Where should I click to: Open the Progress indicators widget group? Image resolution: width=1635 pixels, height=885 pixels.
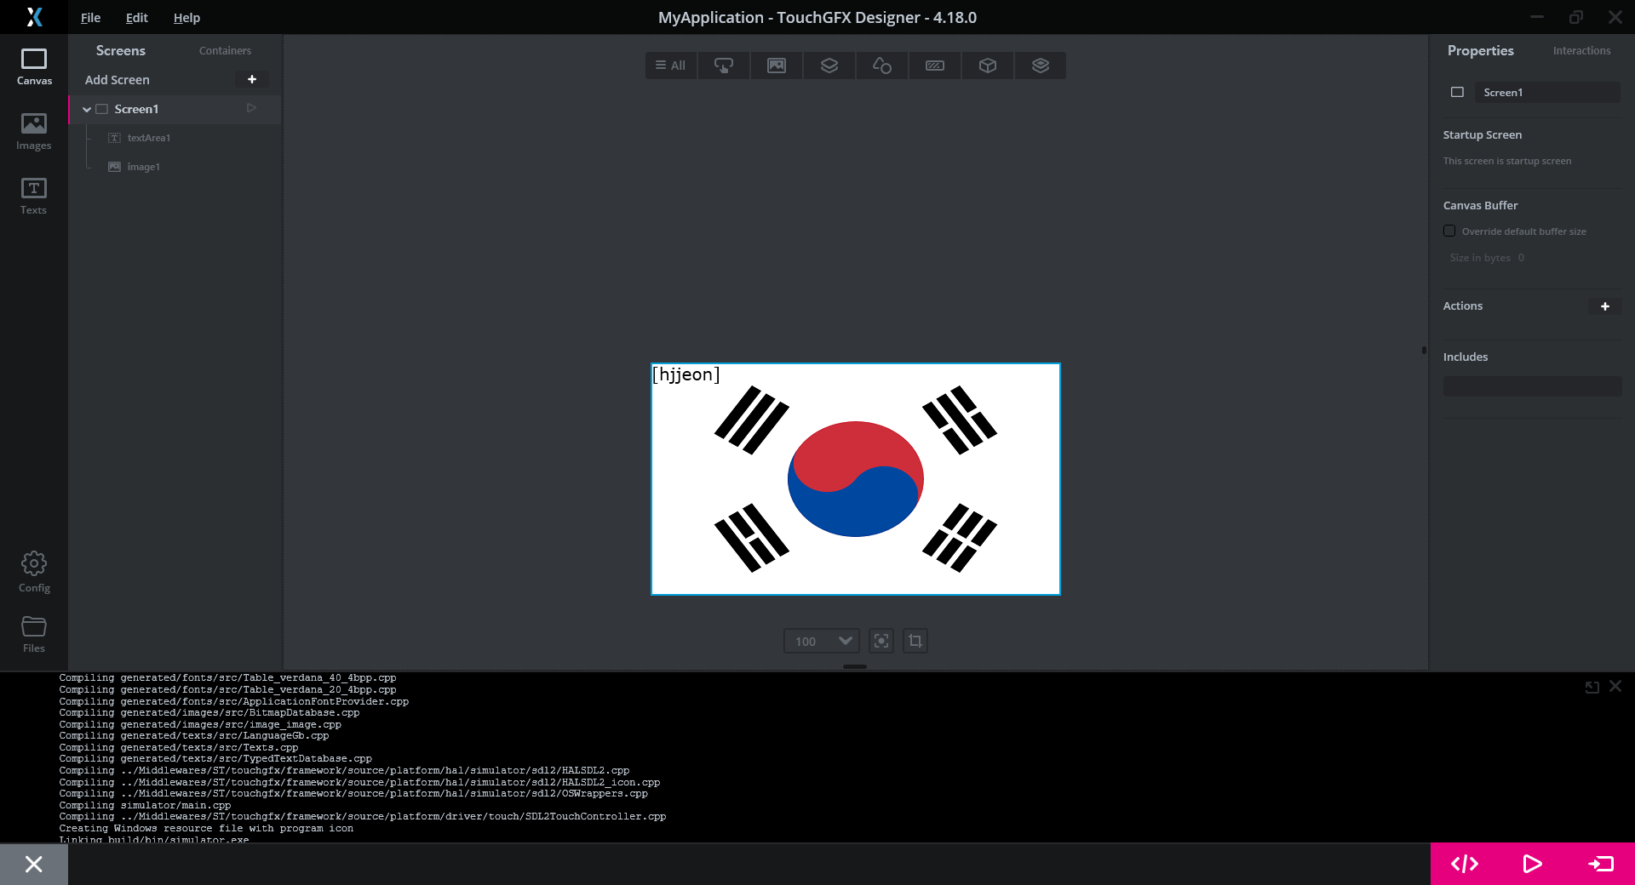tap(935, 66)
